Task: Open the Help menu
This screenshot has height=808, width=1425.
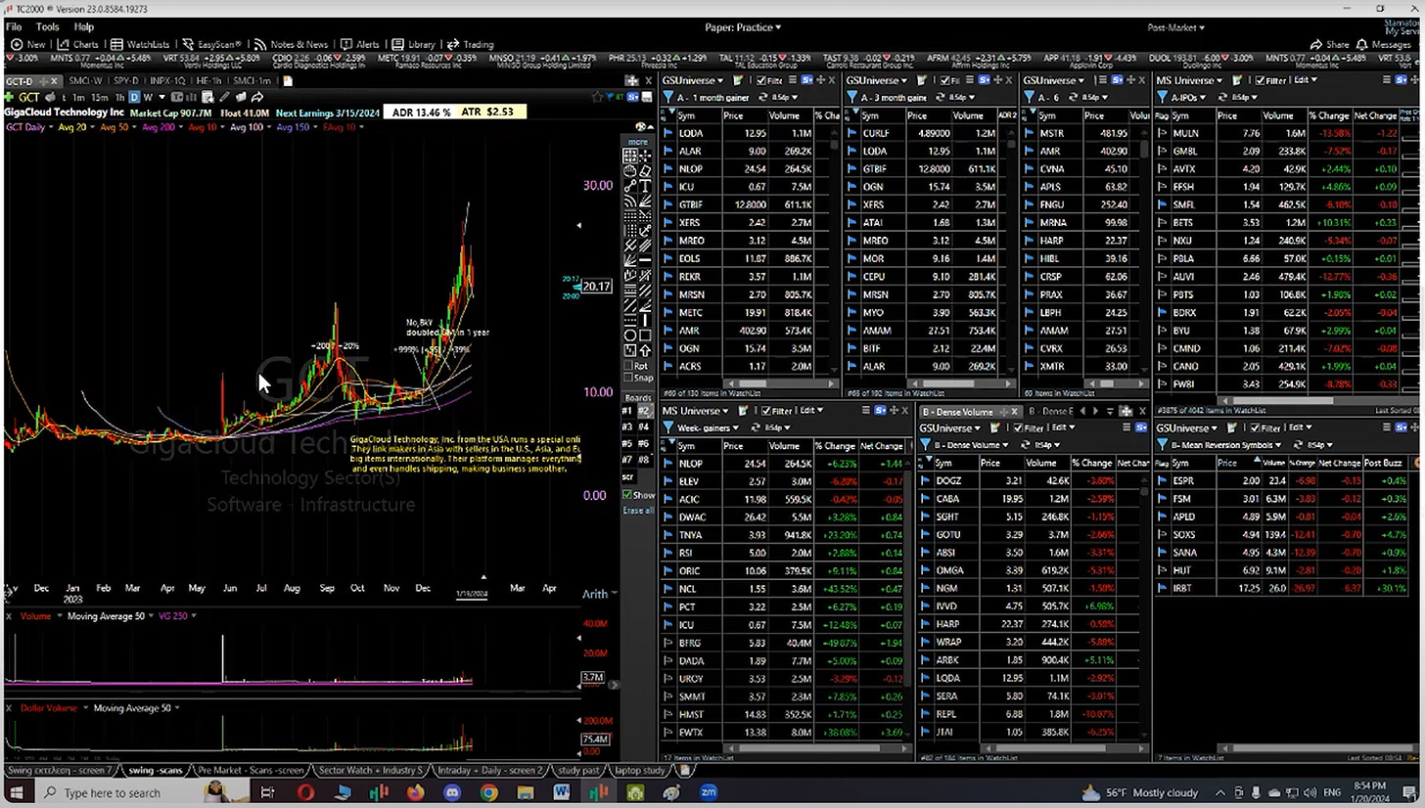Action: [x=84, y=26]
